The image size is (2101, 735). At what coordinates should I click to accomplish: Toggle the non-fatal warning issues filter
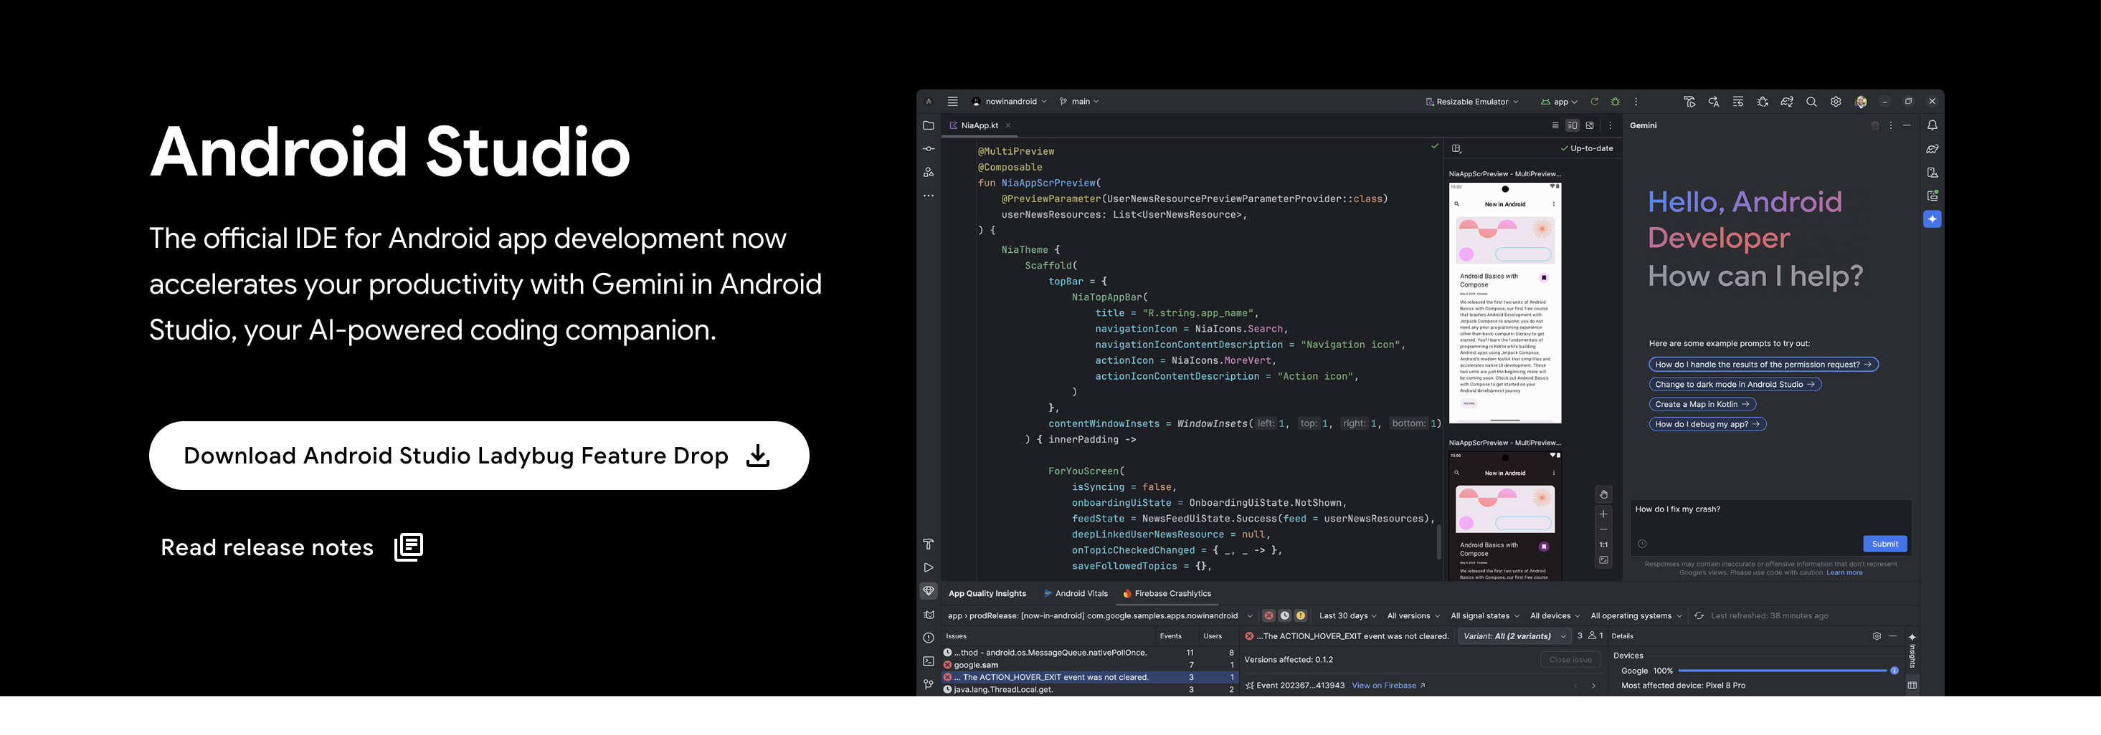[1301, 616]
